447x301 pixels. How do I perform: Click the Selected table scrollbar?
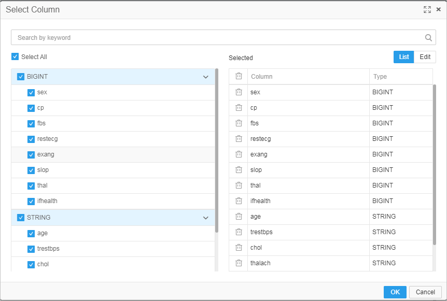click(x=435, y=165)
